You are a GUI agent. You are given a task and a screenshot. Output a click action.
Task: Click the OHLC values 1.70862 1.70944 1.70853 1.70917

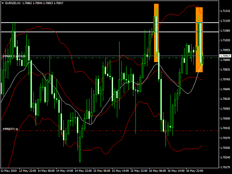pyautogui.click(x=43, y=3)
